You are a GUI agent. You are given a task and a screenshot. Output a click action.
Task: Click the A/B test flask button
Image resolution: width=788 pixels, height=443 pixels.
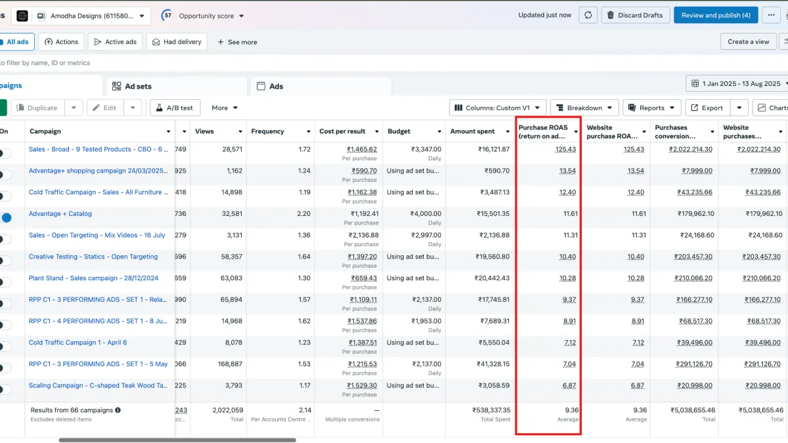pyautogui.click(x=175, y=108)
